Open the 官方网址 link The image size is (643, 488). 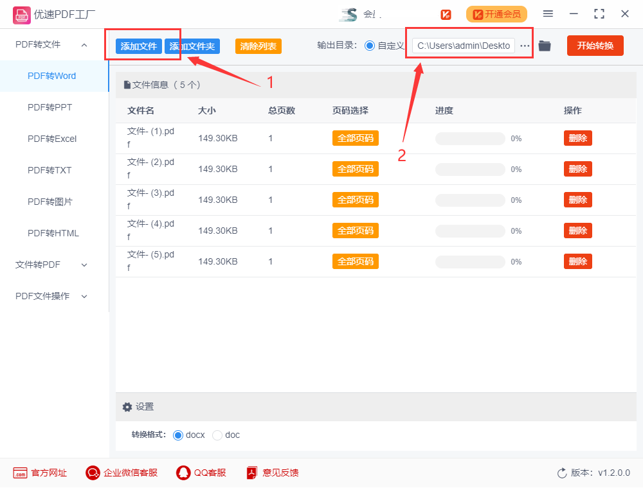coord(49,473)
